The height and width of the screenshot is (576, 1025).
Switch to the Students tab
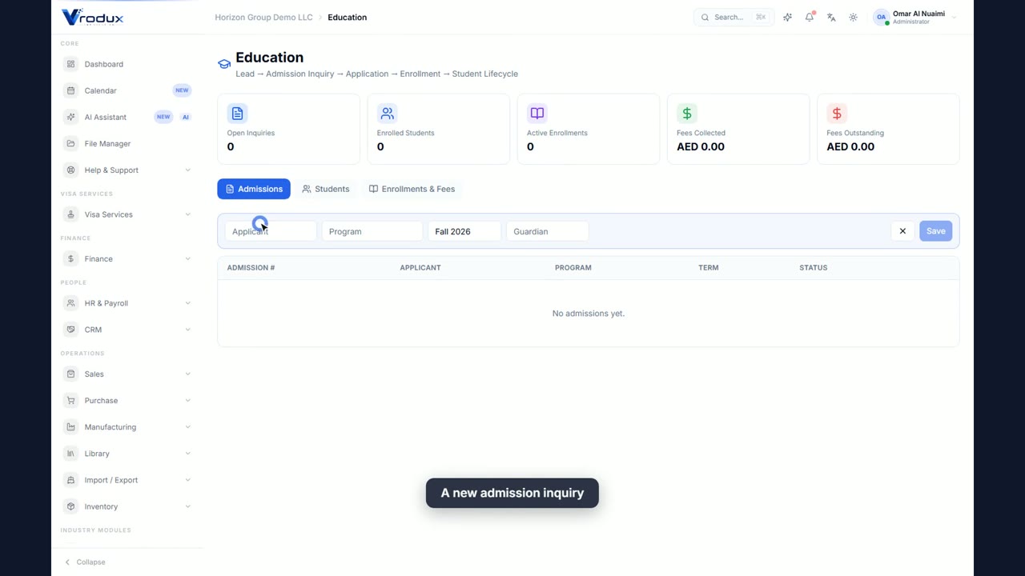tap(325, 189)
